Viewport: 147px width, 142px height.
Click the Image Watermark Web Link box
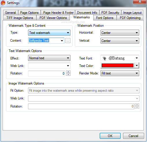(x=84, y=98)
